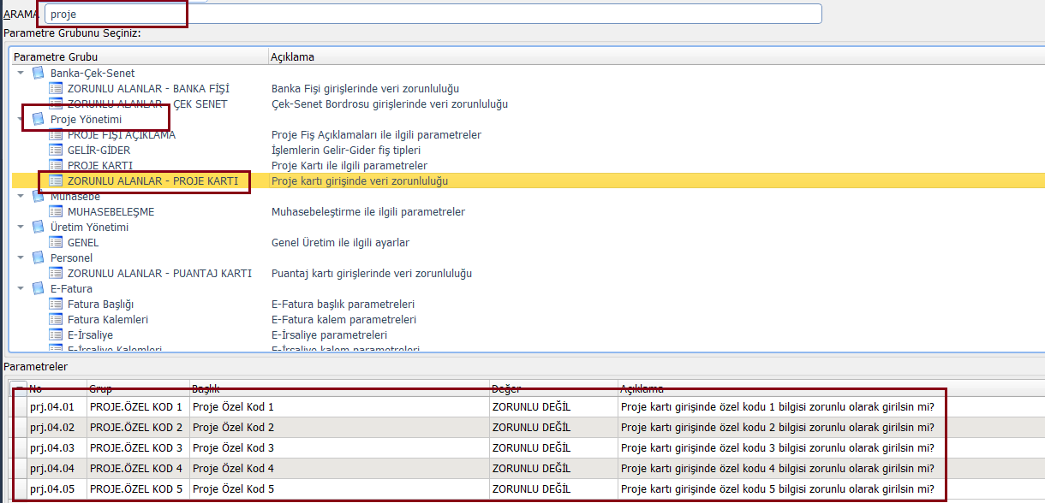This screenshot has width=1045, height=503.
Task: Click the ZORUNLU ALANLAR - BANKA FİŞİ table icon
Action: click(56, 88)
